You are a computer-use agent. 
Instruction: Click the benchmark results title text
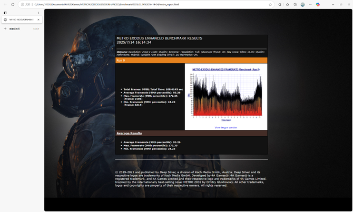[x=160, y=38]
